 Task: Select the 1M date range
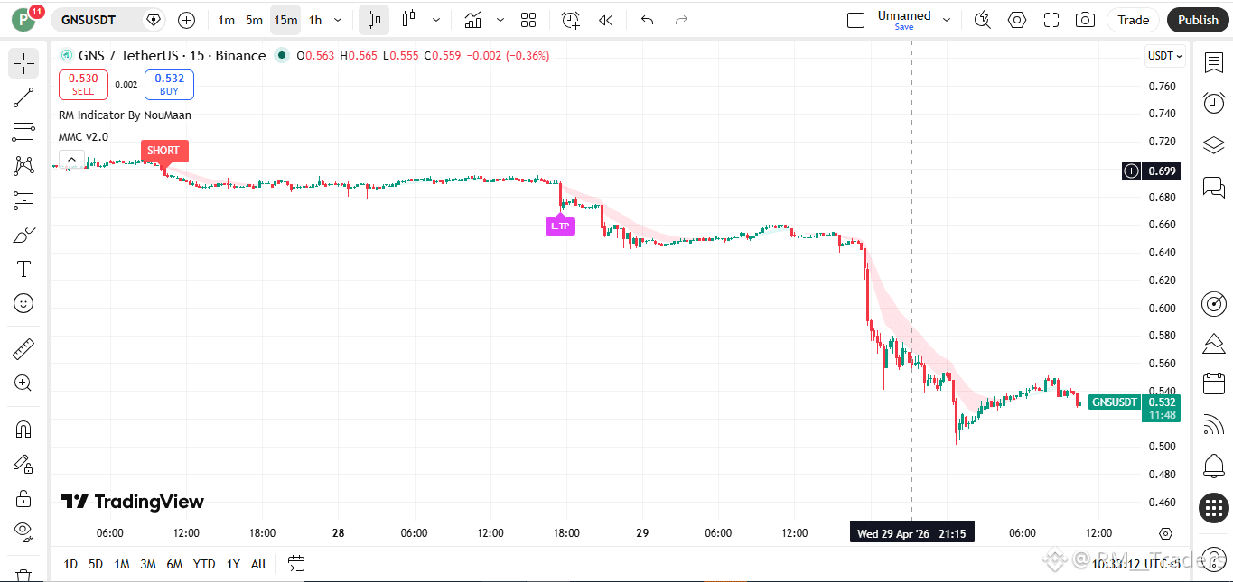tap(122, 564)
